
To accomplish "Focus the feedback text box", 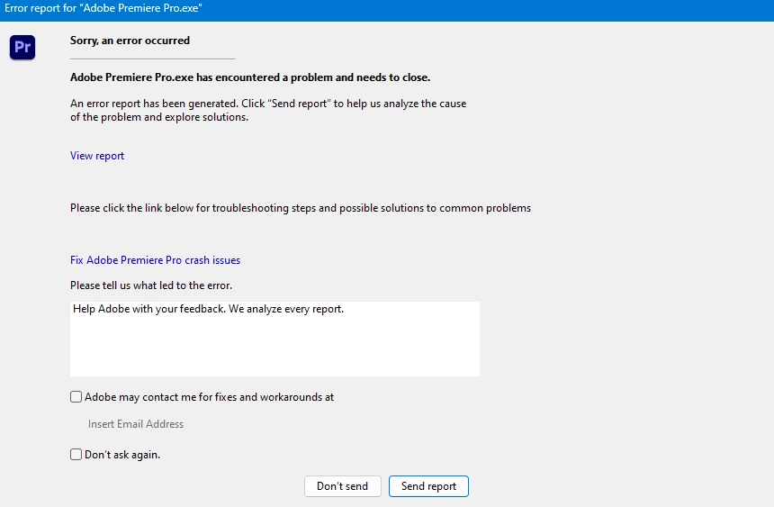I will coord(274,339).
